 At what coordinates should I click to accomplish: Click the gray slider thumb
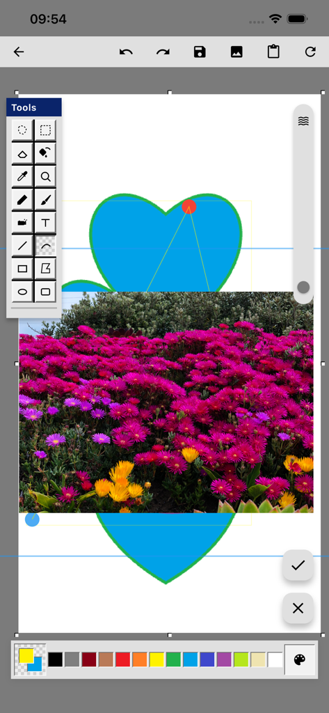303,288
